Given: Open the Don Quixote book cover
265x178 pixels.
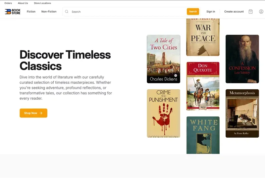Looking at the screenshot, I should click(x=203, y=86).
